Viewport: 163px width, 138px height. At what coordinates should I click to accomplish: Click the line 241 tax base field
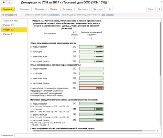91,109
